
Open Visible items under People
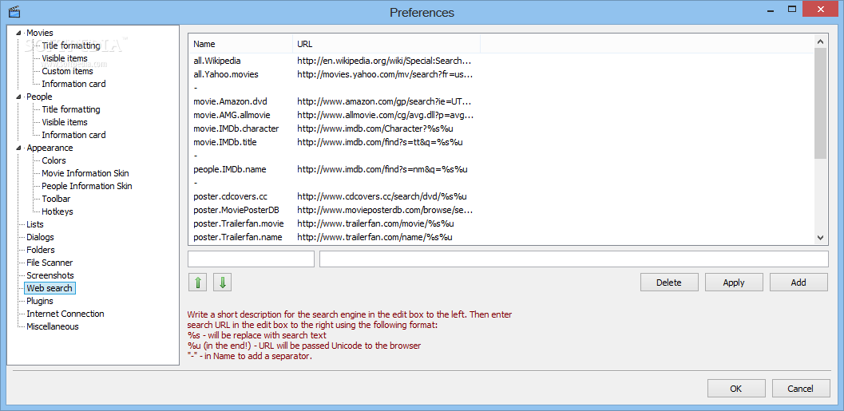(65, 122)
